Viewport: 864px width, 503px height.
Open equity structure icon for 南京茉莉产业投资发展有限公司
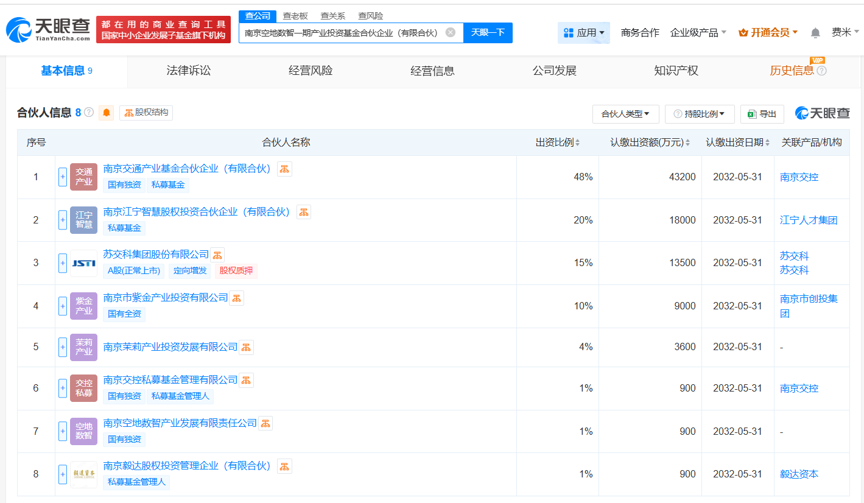click(246, 347)
